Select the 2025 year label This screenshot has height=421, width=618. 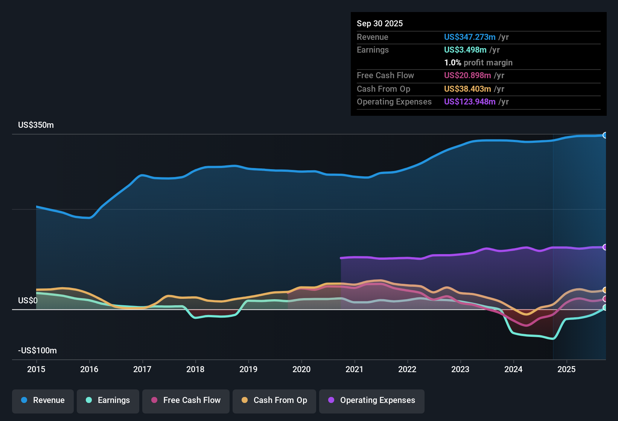tap(567, 370)
